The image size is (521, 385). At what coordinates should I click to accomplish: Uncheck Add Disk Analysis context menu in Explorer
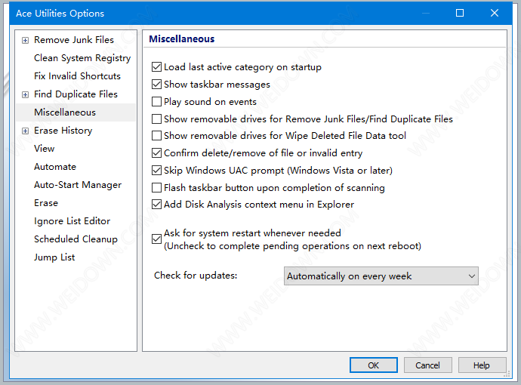(x=156, y=205)
